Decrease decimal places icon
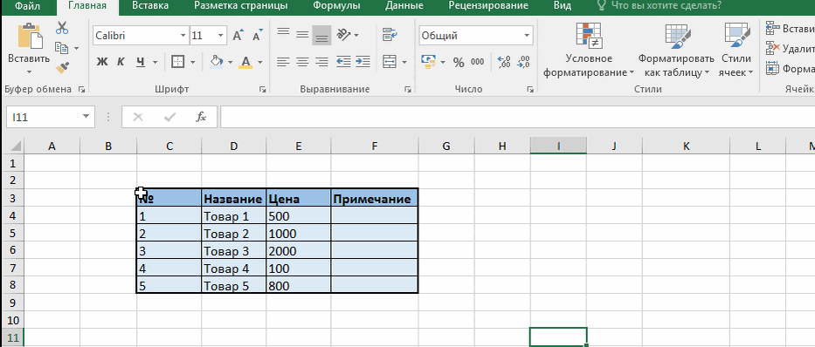Viewport: 815px width, 347px height. point(523,62)
